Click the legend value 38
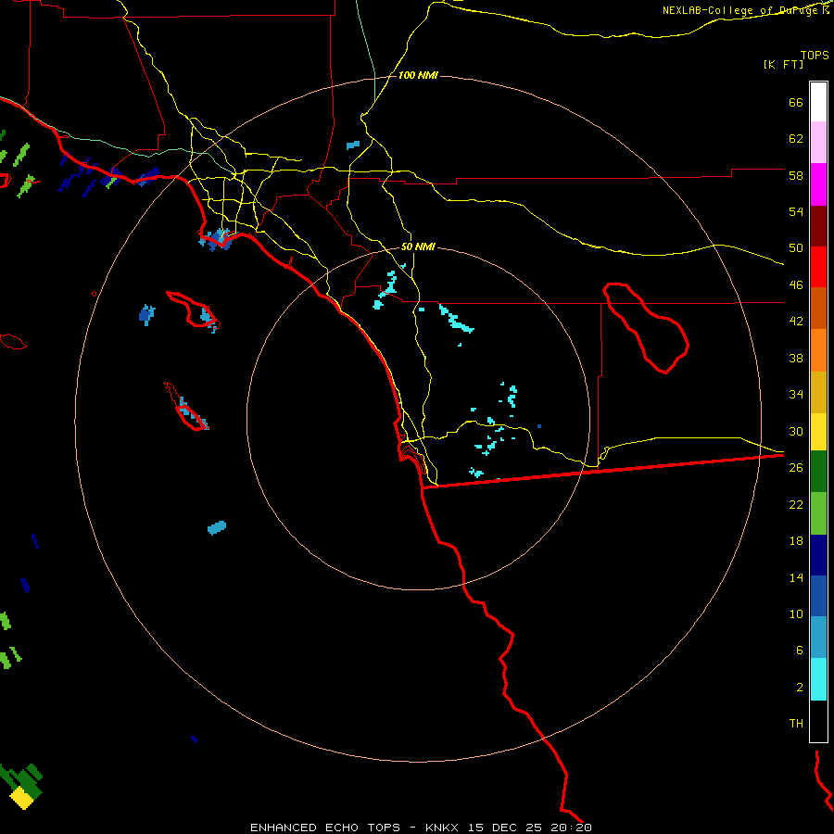834x834 pixels. pos(796,358)
